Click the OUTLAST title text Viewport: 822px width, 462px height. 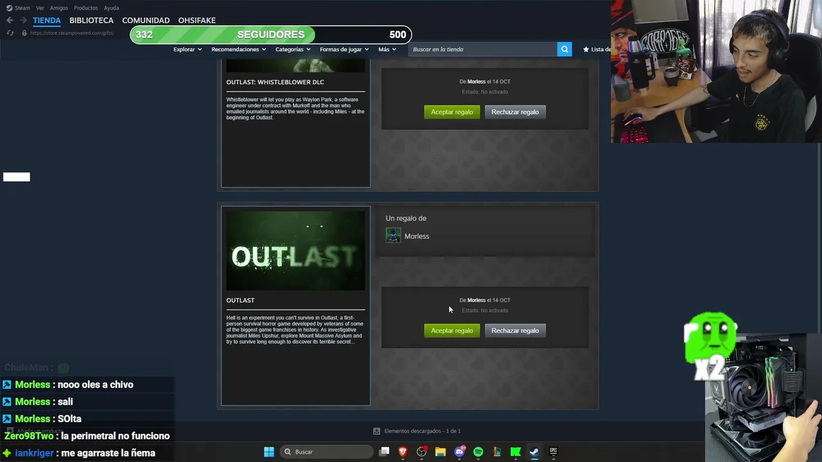[x=240, y=300]
